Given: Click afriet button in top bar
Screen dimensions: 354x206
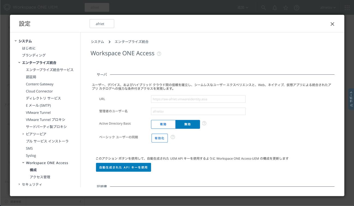Looking at the screenshot, I should [97, 7].
